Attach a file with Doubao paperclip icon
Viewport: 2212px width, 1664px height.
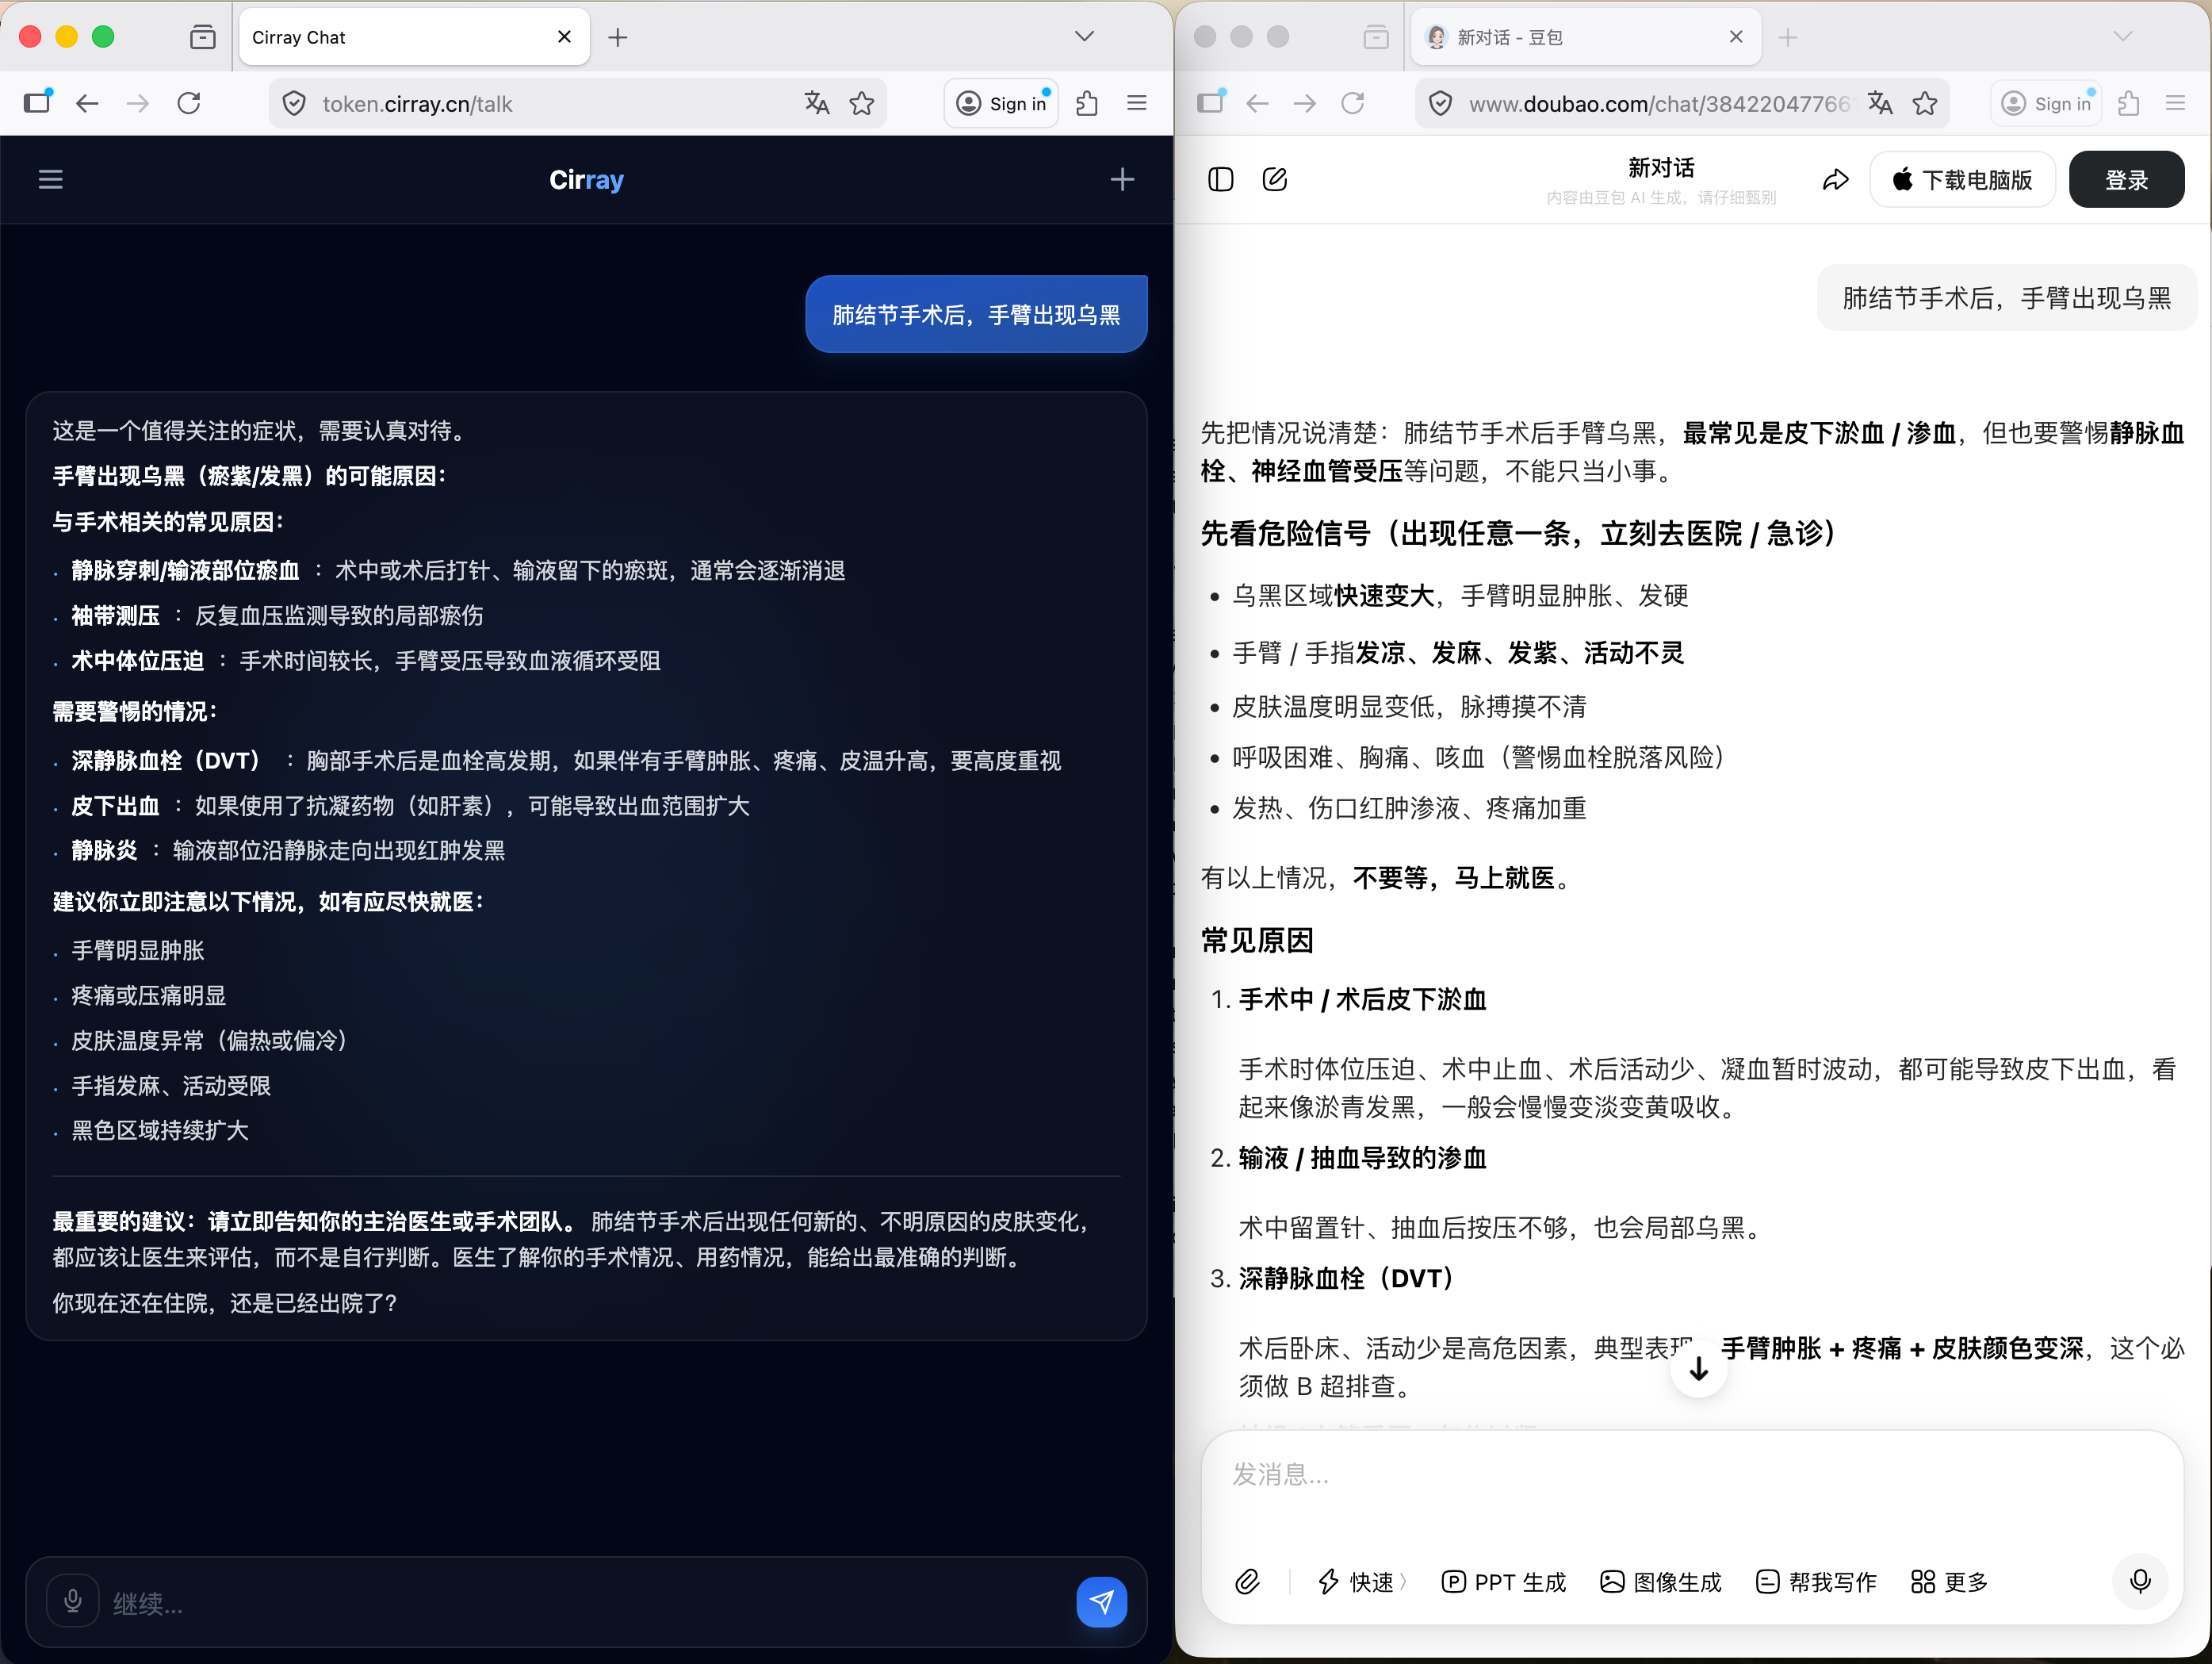tap(1247, 1582)
